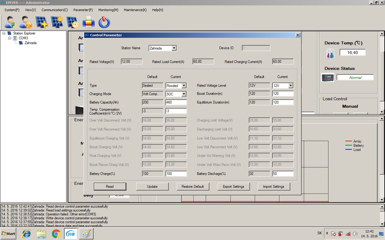Click the user with wrench toolbar icon
This screenshot has height=240, width=385.
click(26, 22)
